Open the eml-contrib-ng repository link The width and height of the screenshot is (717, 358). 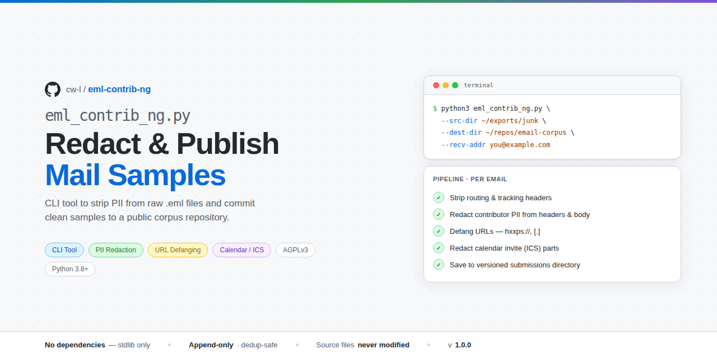(x=119, y=89)
